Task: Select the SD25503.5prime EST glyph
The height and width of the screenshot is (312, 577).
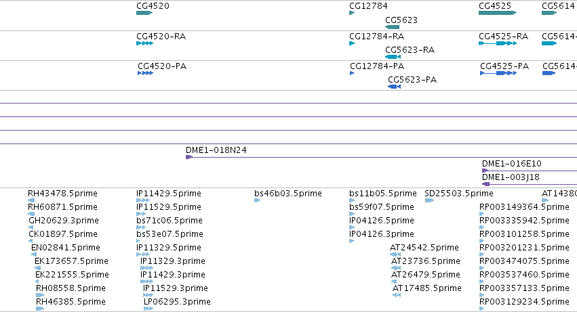Action: pos(429,200)
